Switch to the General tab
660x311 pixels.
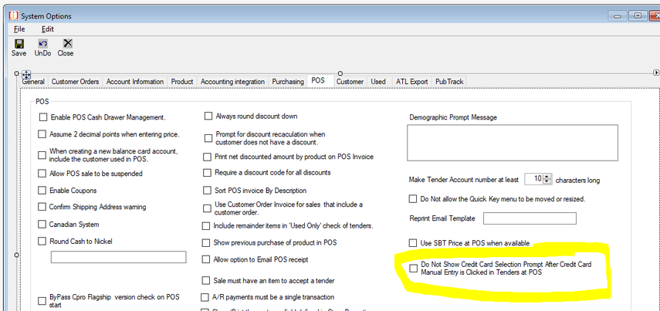click(x=34, y=82)
